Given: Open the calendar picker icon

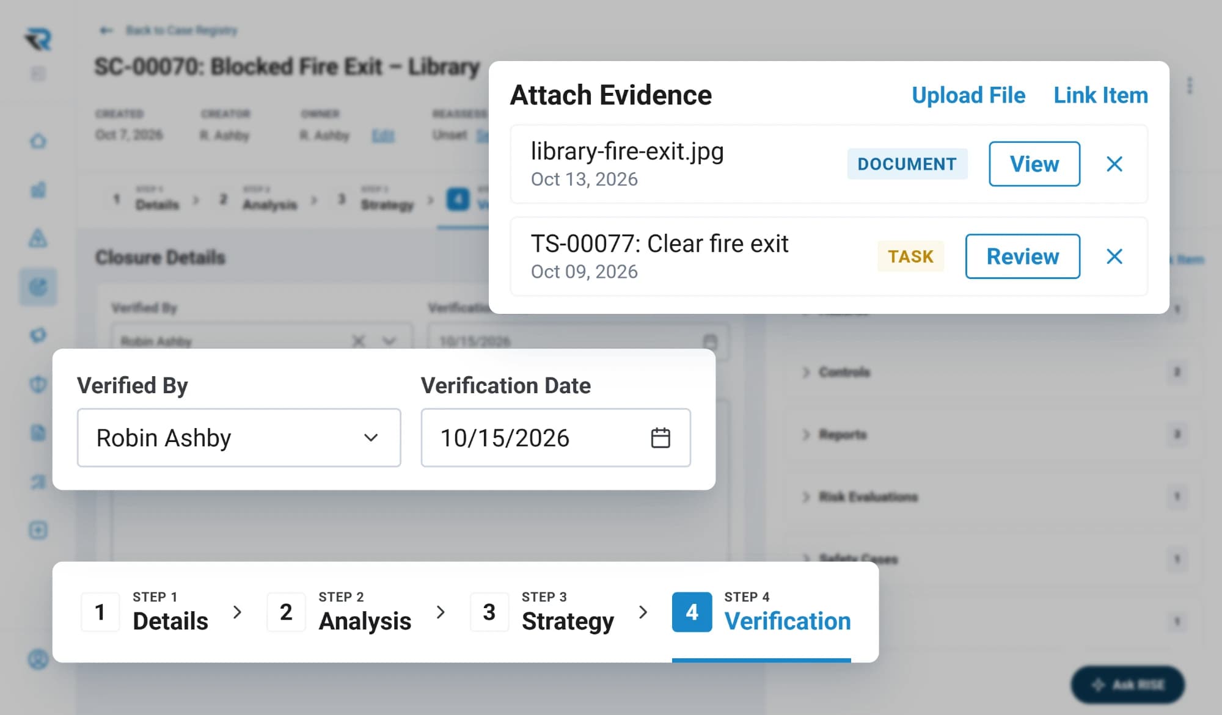Looking at the screenshot, I should [660, 438].
